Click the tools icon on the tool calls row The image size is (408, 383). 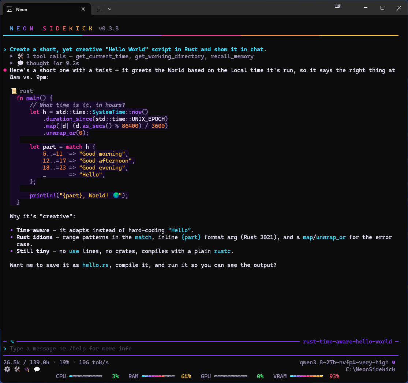[20, 56]
